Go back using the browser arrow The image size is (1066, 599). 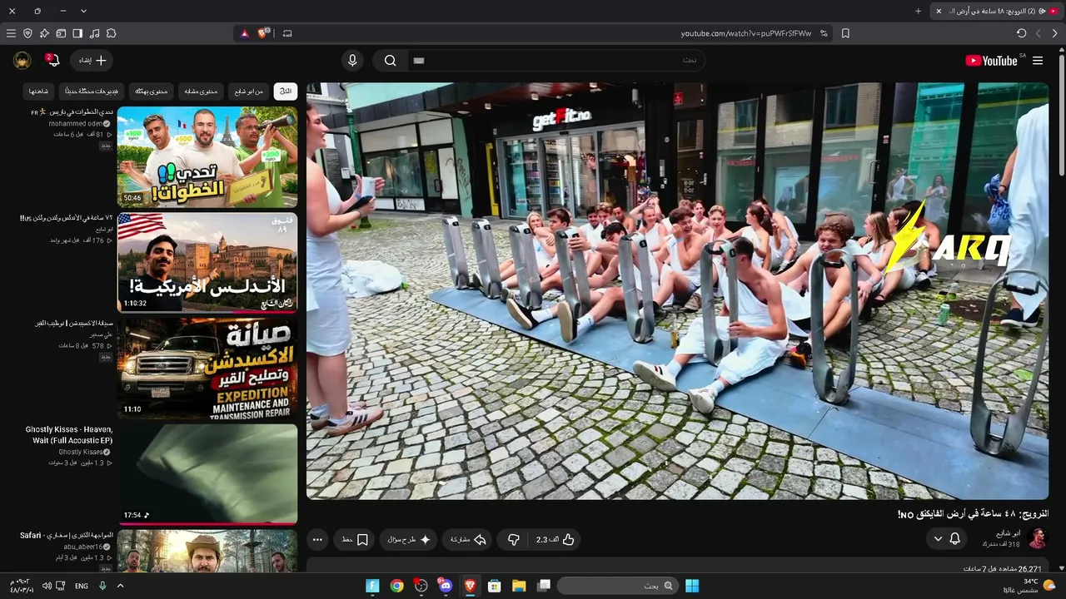1055,33
